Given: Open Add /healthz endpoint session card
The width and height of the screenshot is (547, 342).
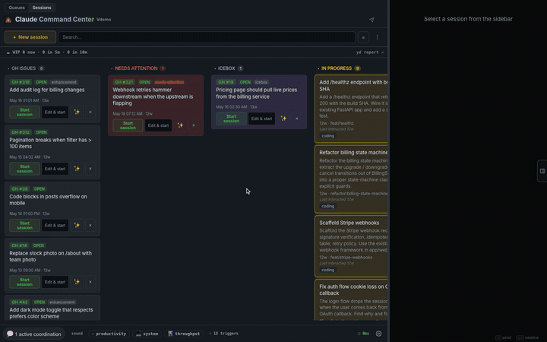Looking at the screenshot, I should [x=351, y=109].
